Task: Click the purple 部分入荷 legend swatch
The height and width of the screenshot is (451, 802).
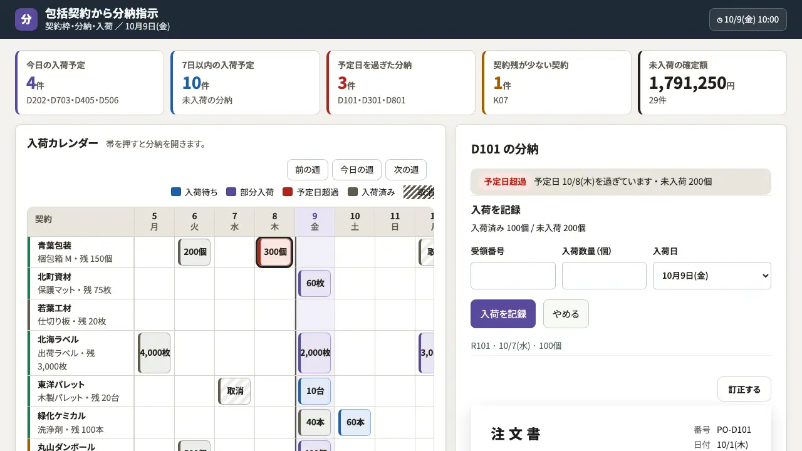Action: click(x=231, y=192)
